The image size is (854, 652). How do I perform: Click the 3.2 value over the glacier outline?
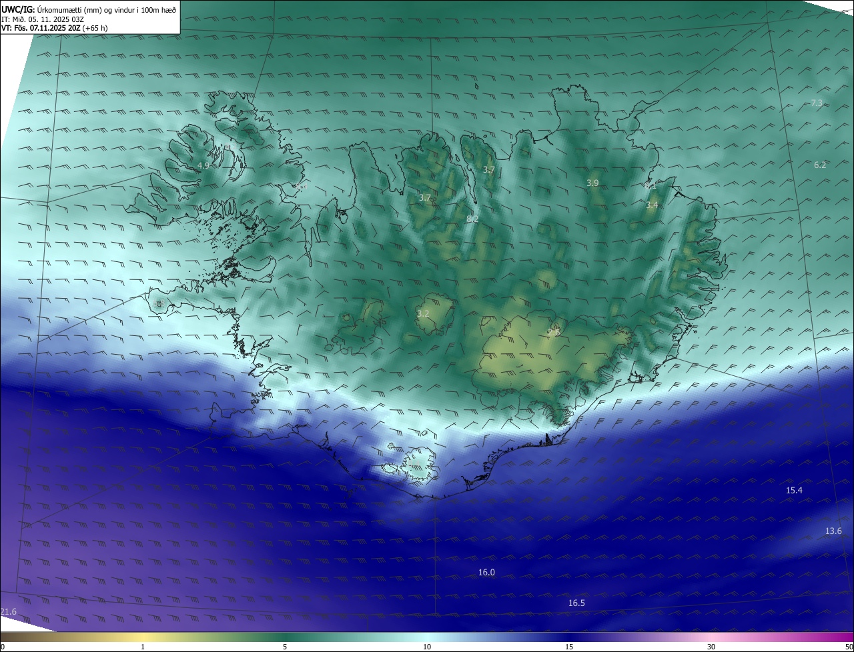click(x=423, y=313)
